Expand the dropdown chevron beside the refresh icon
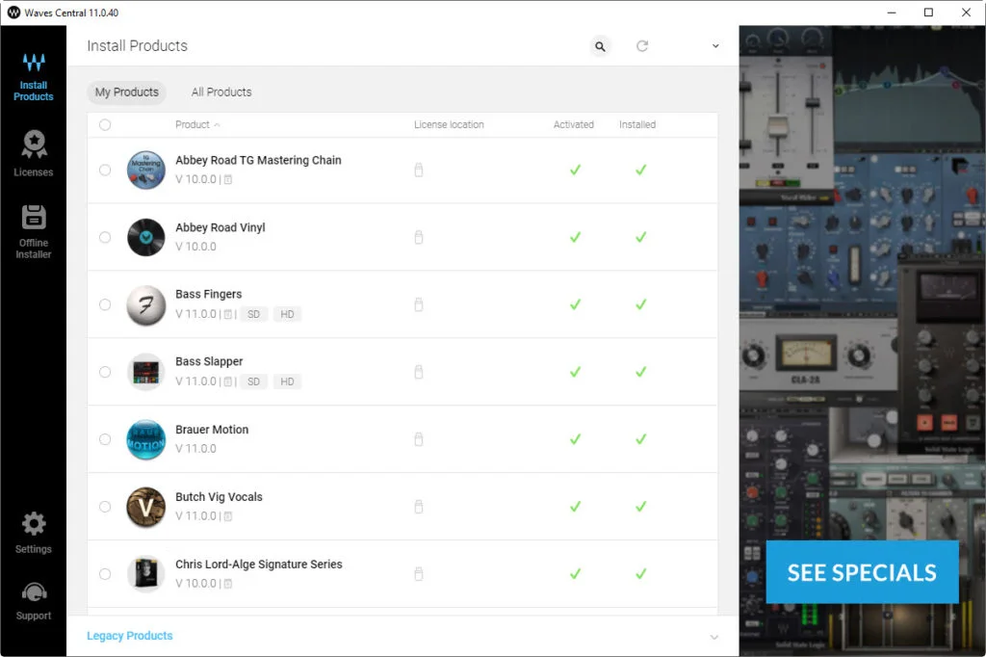986x657 pixels. tap(715, 46)
